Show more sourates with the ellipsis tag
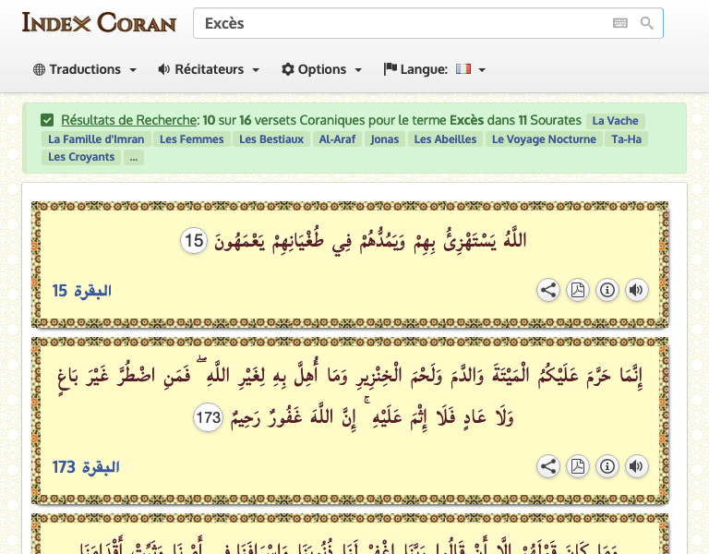This screenshot has width=709, height=554. coord(134,157)
